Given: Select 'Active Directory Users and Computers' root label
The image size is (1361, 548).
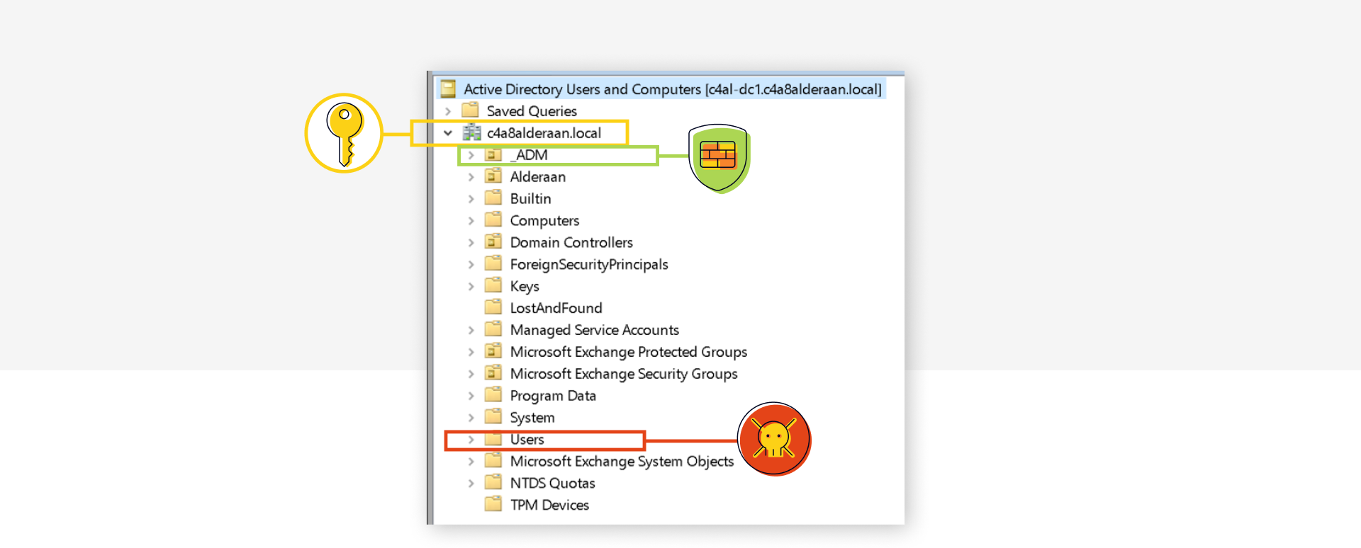Looking at the screenshot, I should pos(673,89).
